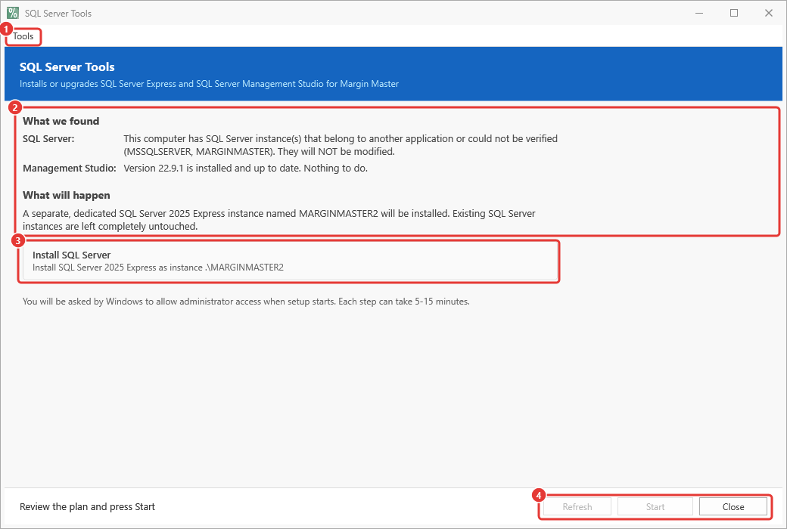Click the 'Management Studio:' label
This screenshot has width=787, height=529.
(70, 168)
